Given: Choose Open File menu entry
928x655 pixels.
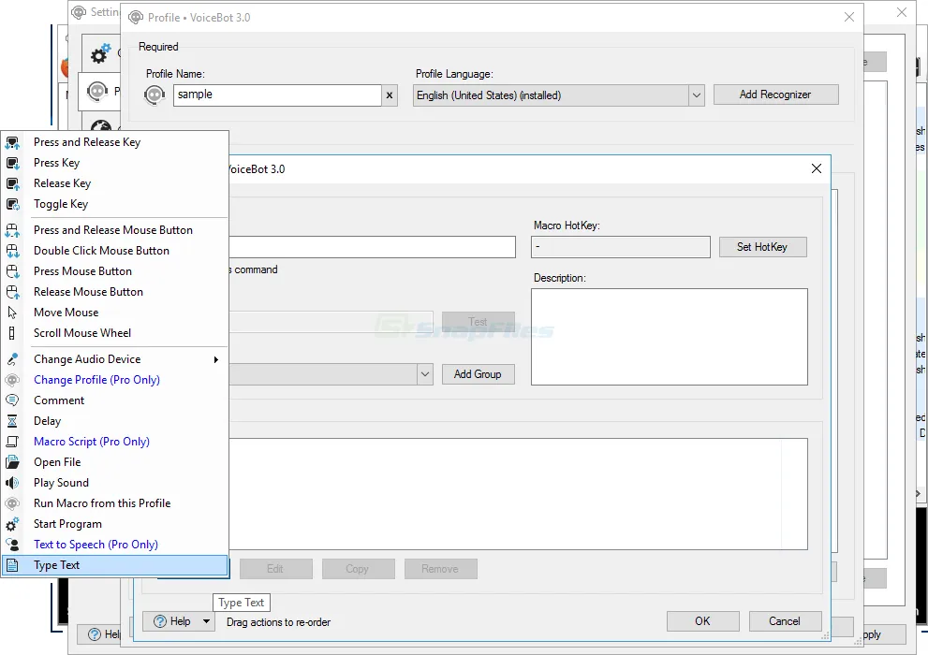Looking at the screenshot, I should coord(115,462).
